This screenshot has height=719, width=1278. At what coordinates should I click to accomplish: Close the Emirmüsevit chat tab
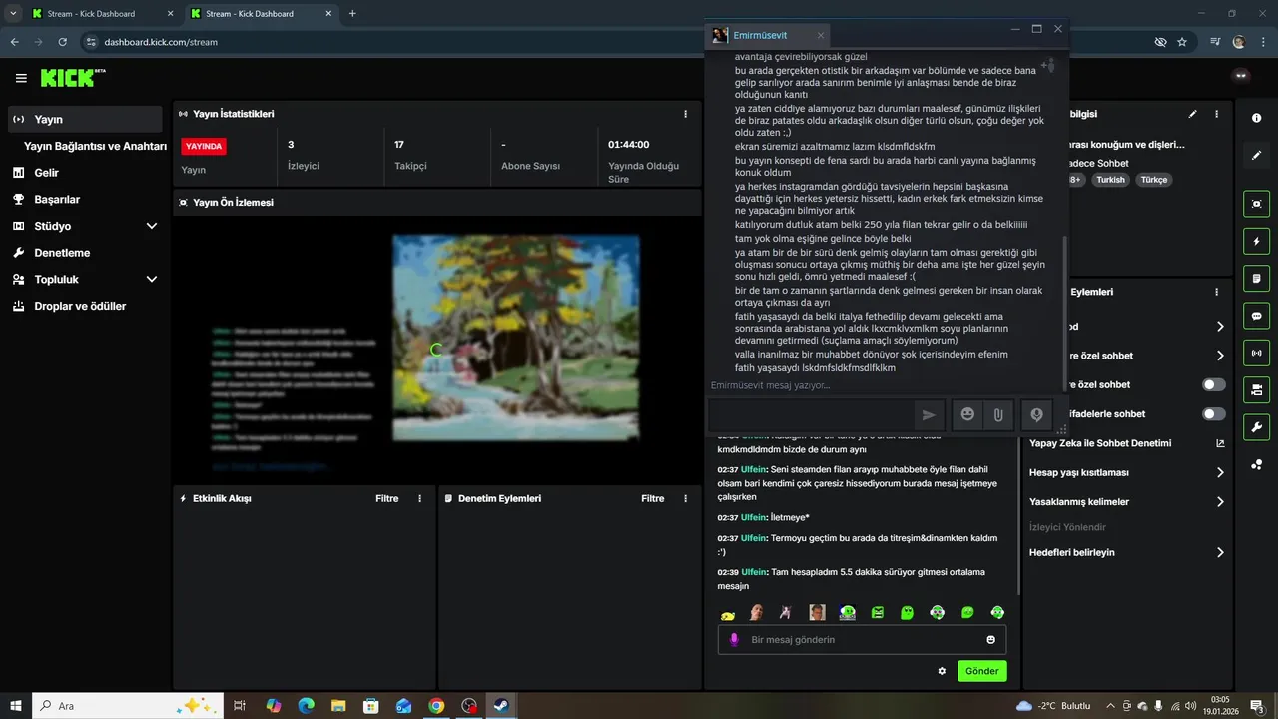tap(821, 35)
